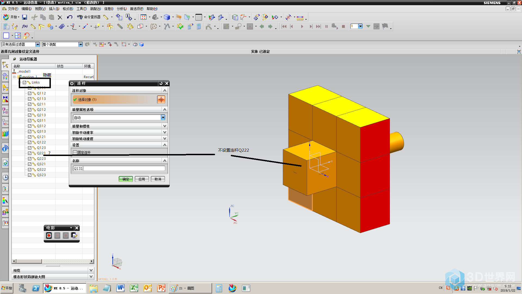Click the orange crosshair select object icon
The height and width of the screenshot is (294, 522).
161,100
